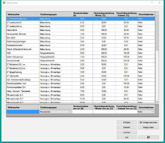Viewport: 165px width, 143px height.
Task: Open the Funktionsgruppe dropdown showing Motorelektrik
Action: pyautogui.click(x=70, y=112)
